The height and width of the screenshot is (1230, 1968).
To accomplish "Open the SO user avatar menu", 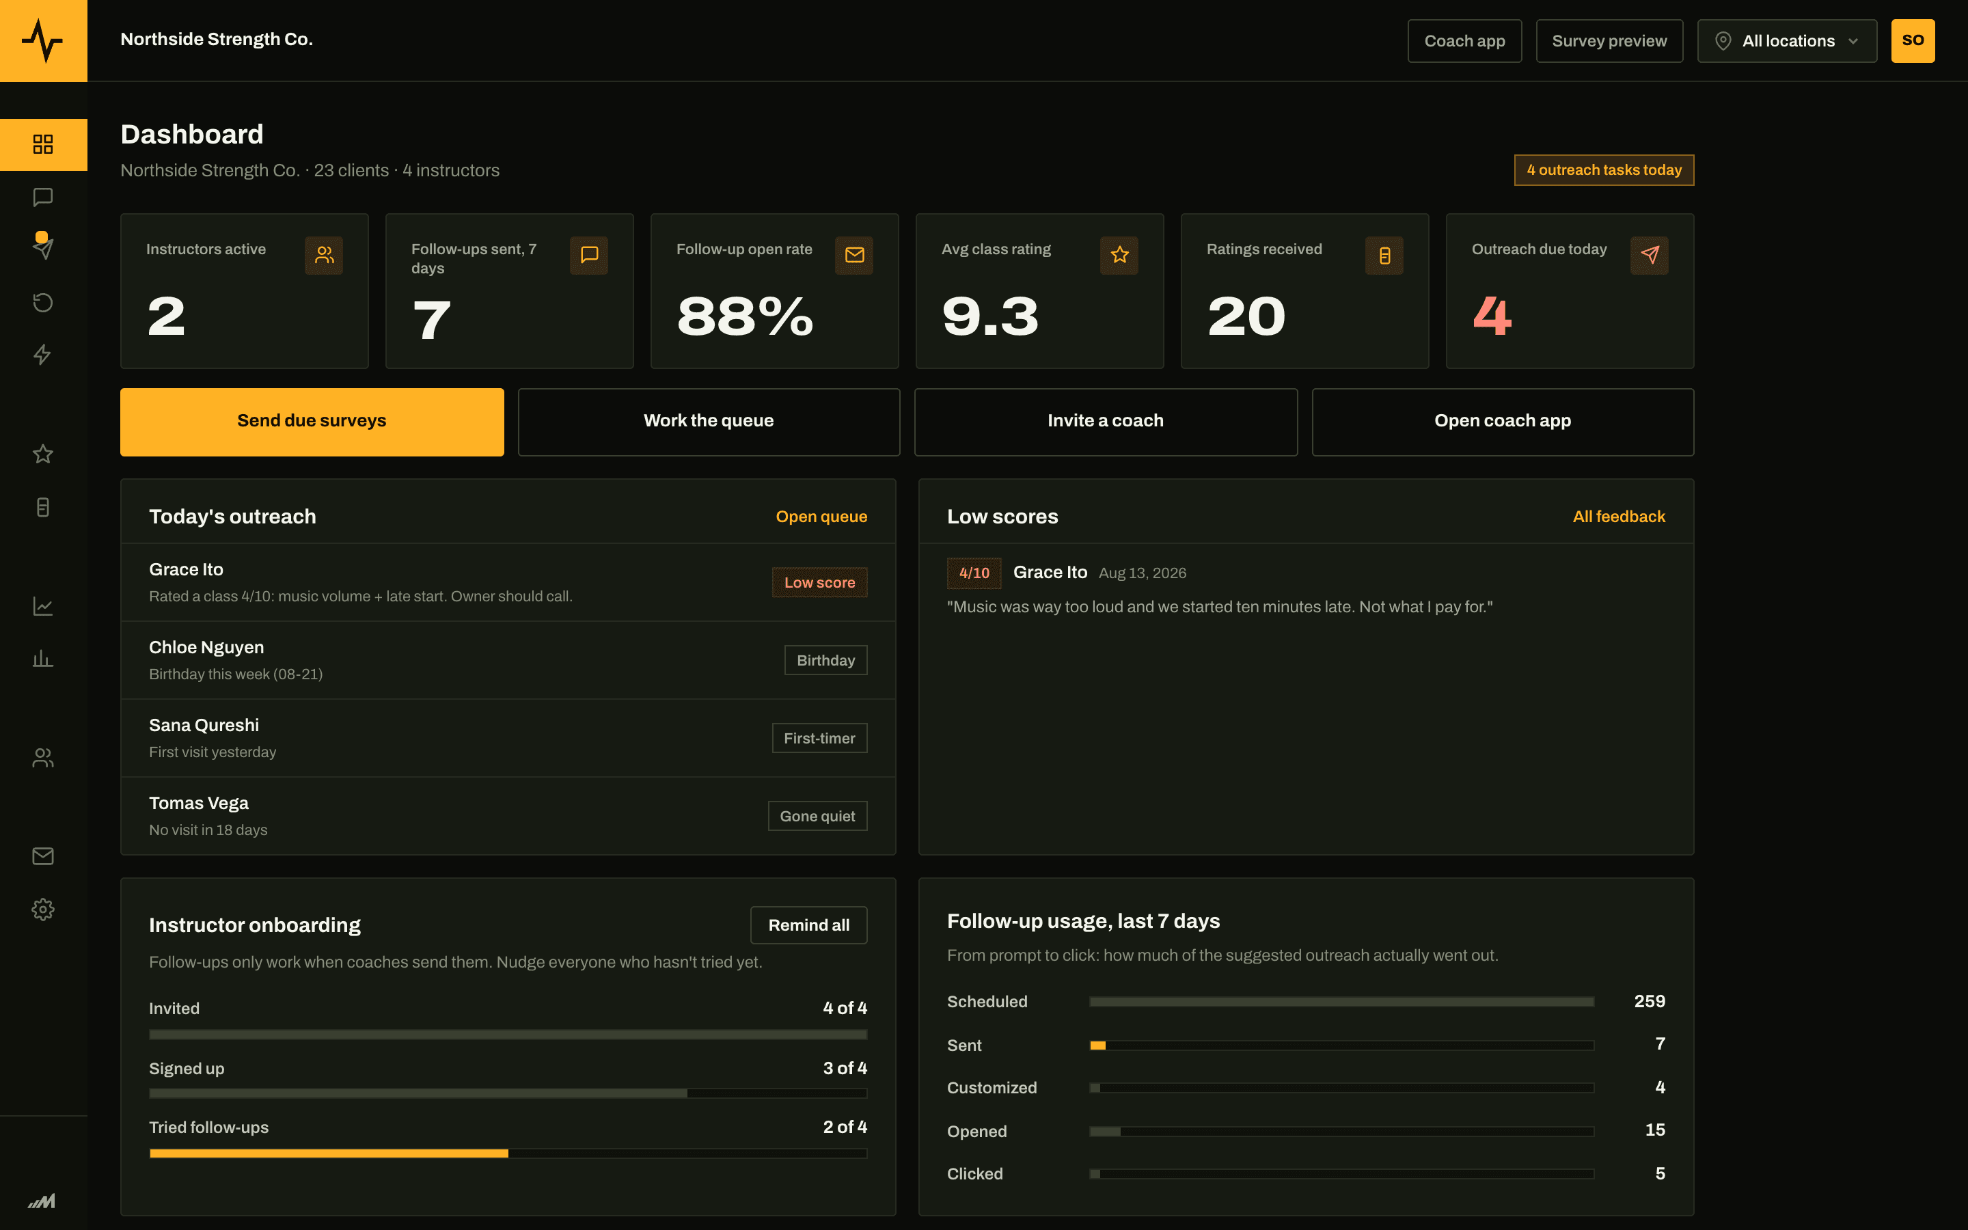I will [x=1913, y=41].
